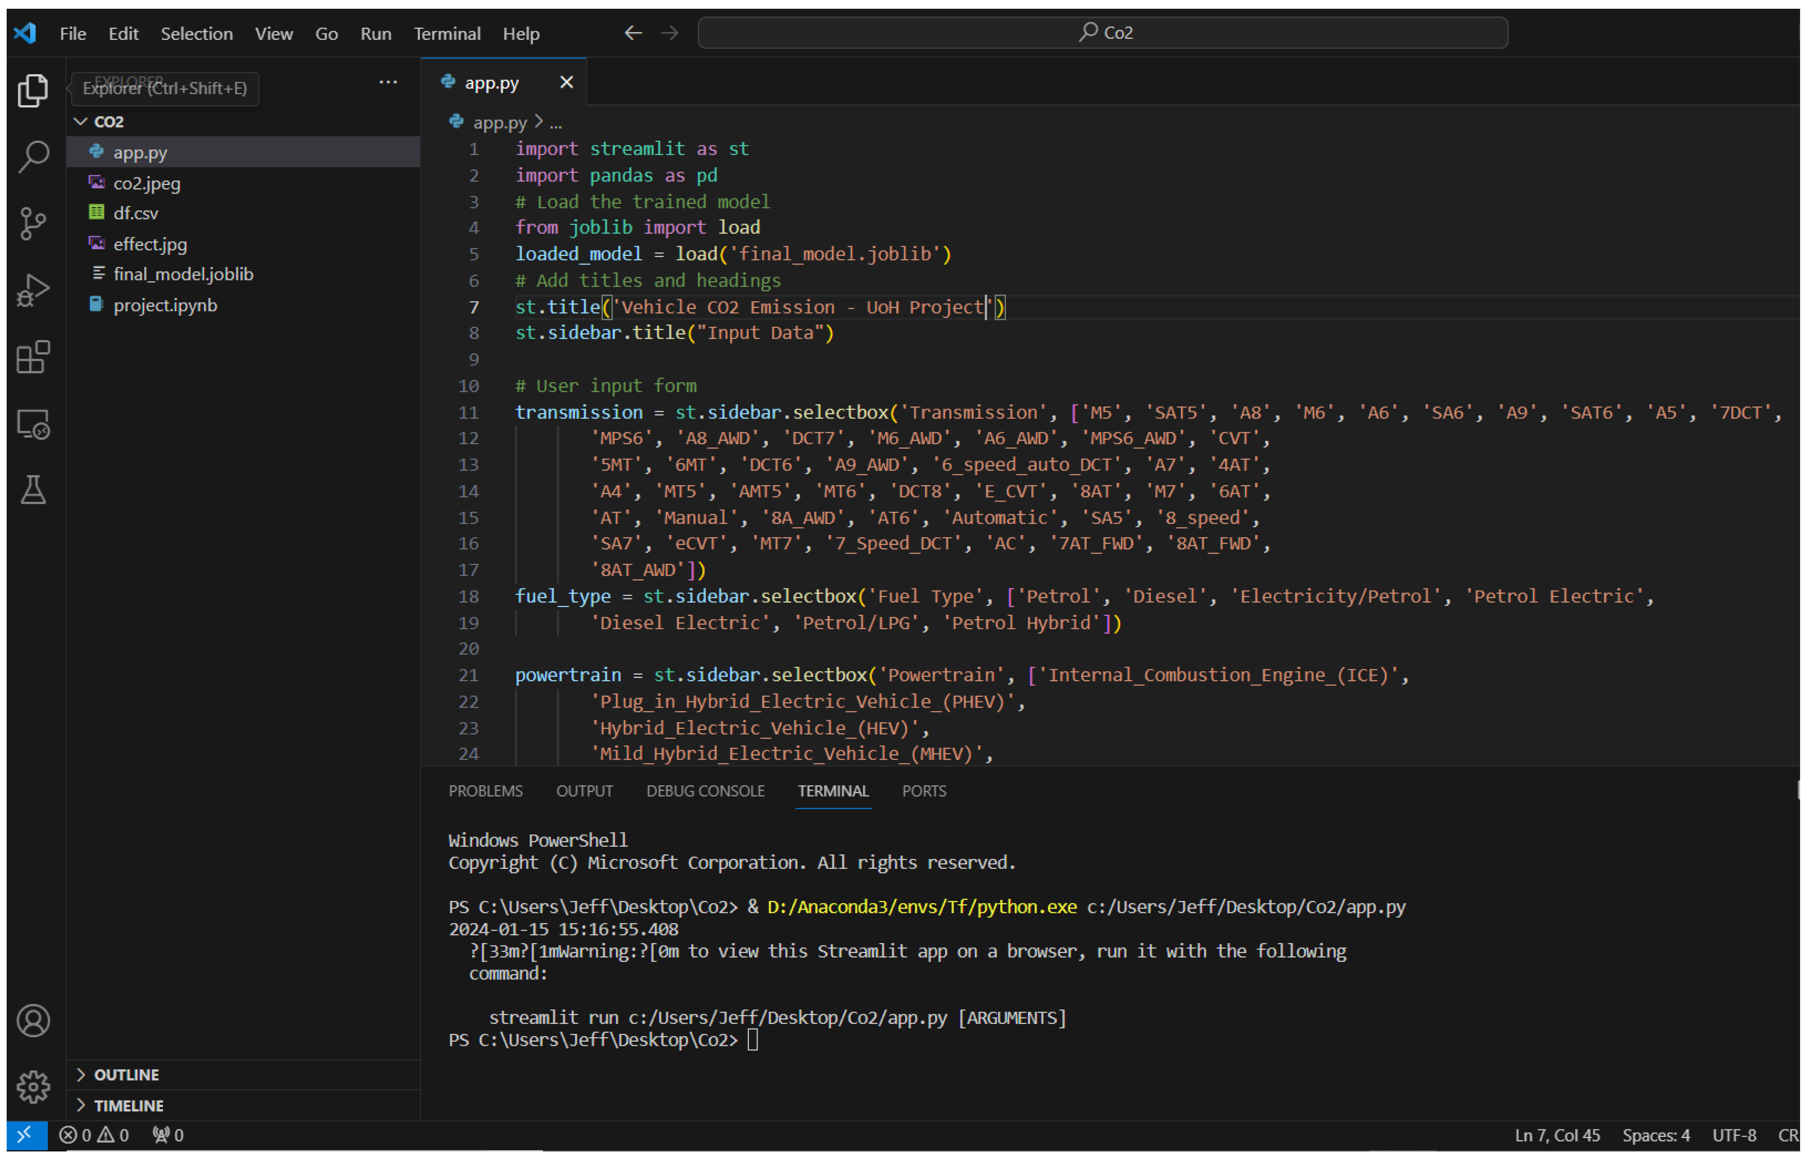
Task: Open the Search view icon
Action: point(33,157)
